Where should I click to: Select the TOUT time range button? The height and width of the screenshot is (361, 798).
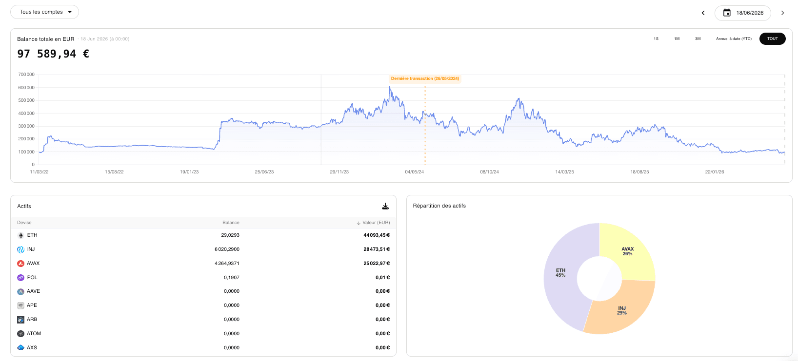[773, 38]
